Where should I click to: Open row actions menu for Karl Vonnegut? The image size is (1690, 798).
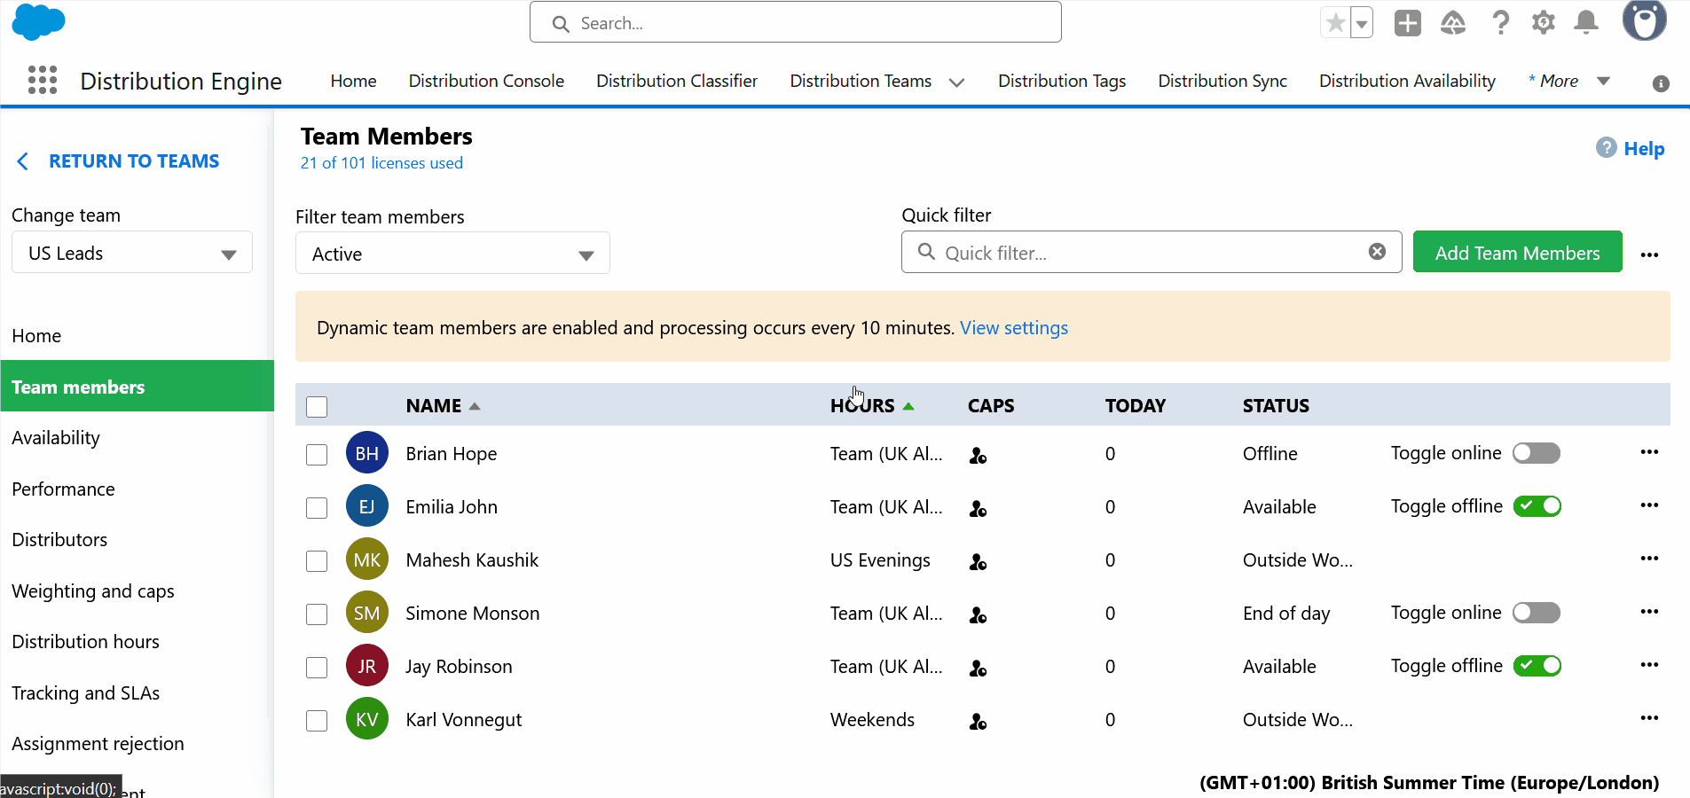[1650, 718]
